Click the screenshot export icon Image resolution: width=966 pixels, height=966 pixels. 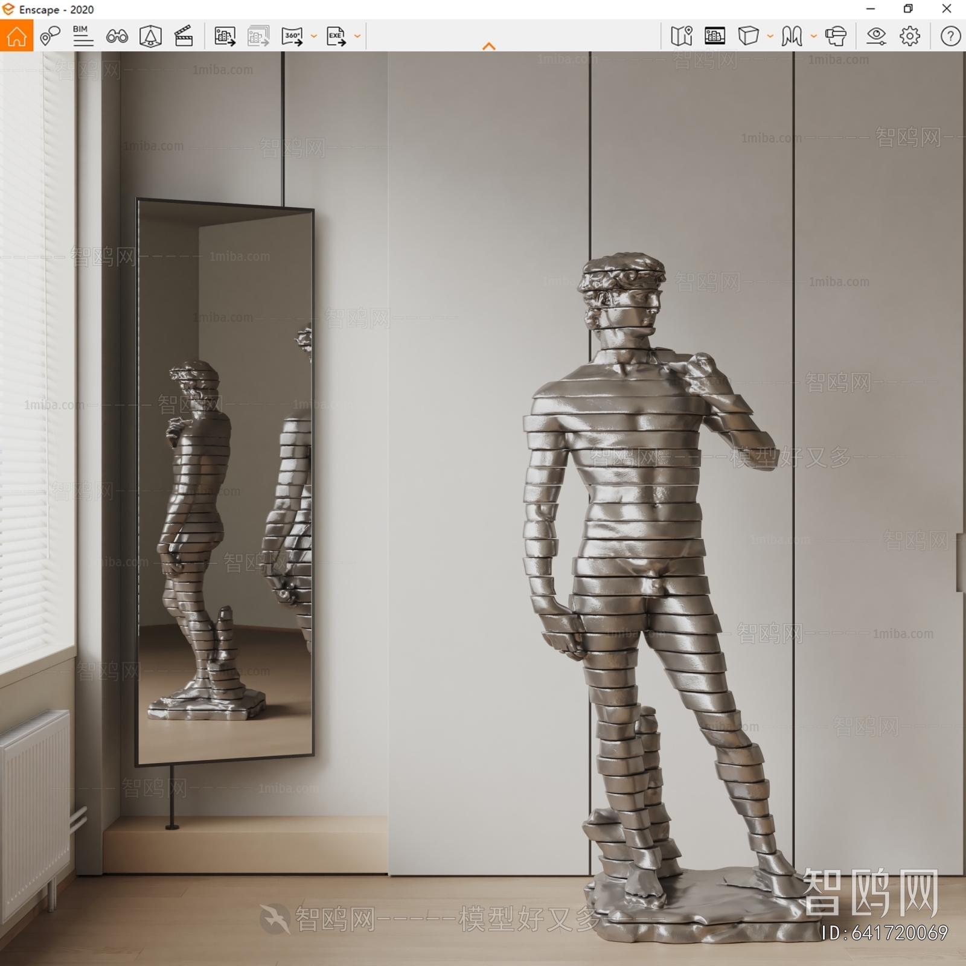pyautogui.click(x=225, y=36)
